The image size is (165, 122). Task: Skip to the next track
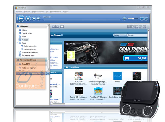pyautogui.click(x=38, y=19)
